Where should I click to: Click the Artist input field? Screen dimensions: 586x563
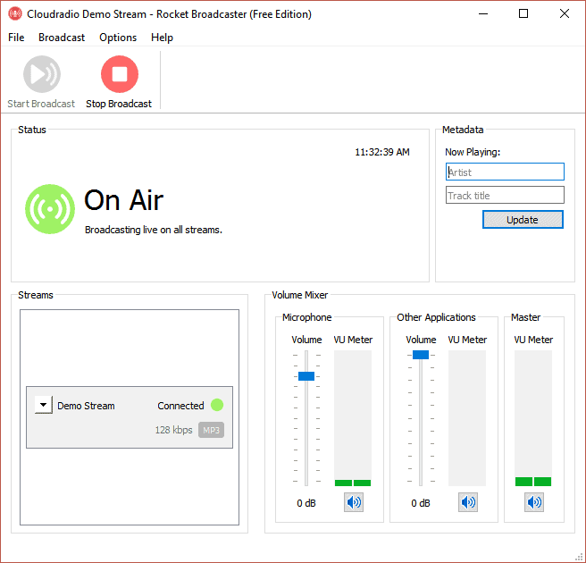(x=505, y=172)
